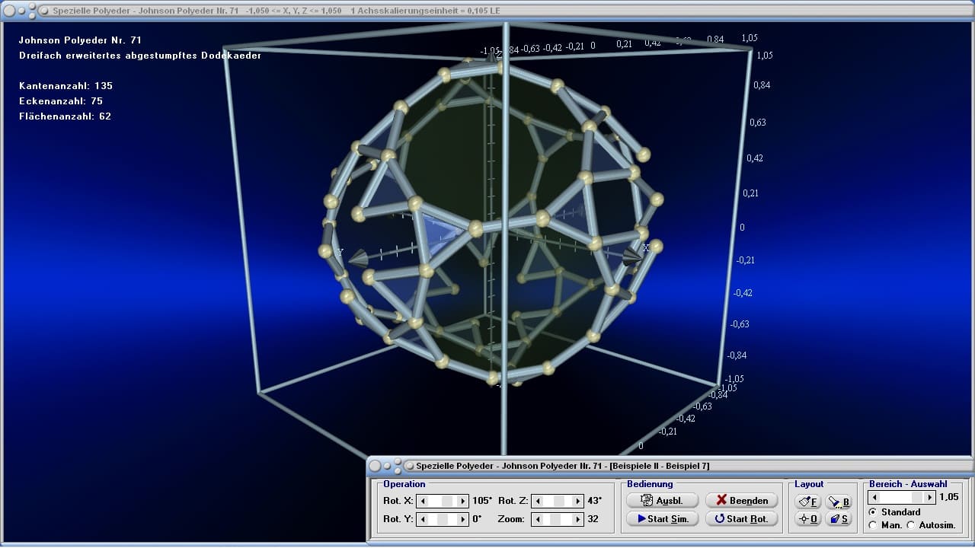Decrease Zoom using left arrow

click(x=537, y=519)
